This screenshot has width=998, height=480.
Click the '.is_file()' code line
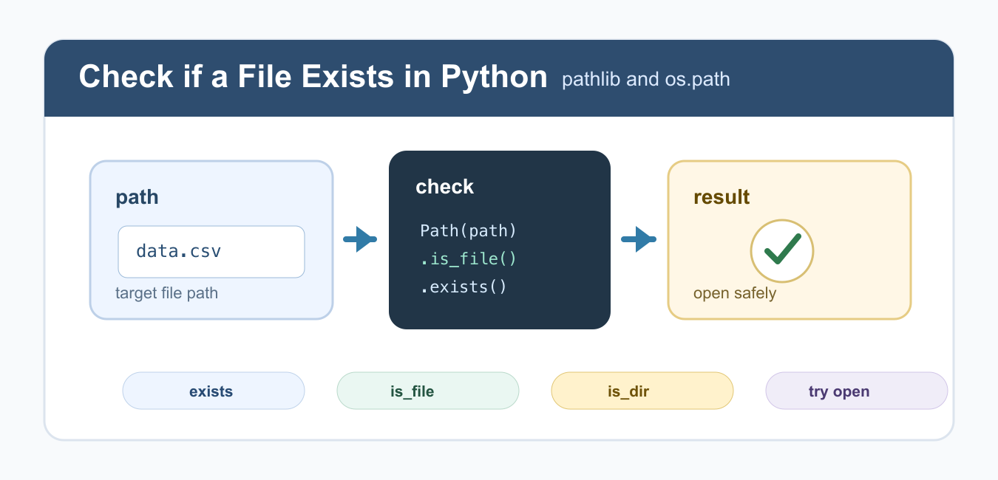coord(469,258)
